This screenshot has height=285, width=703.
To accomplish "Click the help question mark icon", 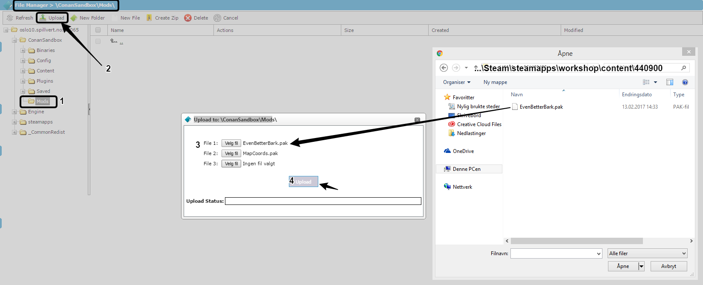I will [x=685, y=82].
